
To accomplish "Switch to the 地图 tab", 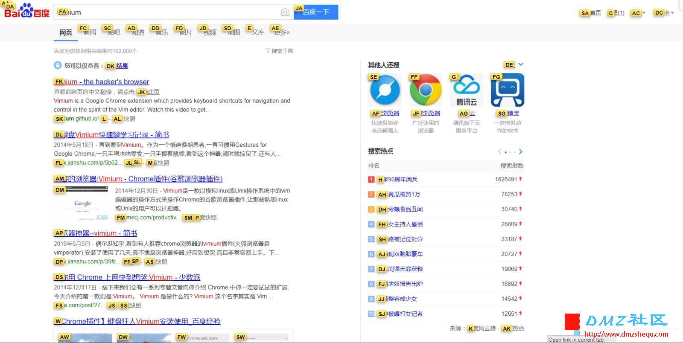I will click(x=234, y=32).
